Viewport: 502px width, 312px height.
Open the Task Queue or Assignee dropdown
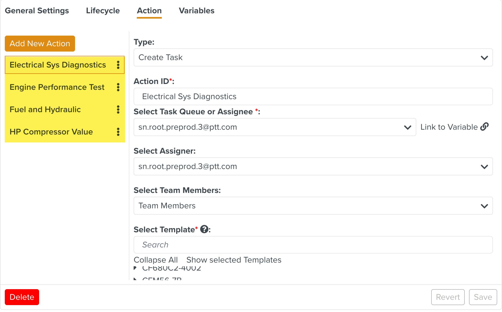point(275,127)
